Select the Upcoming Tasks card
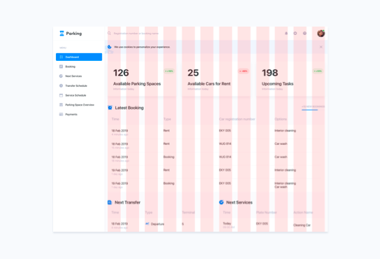 [291, 79]
